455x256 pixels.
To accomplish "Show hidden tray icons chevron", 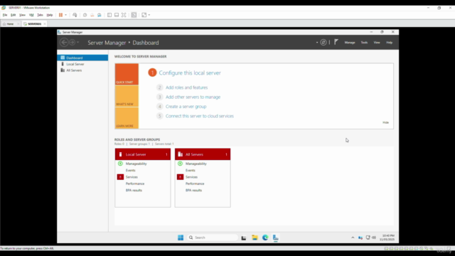I will 353,238.
